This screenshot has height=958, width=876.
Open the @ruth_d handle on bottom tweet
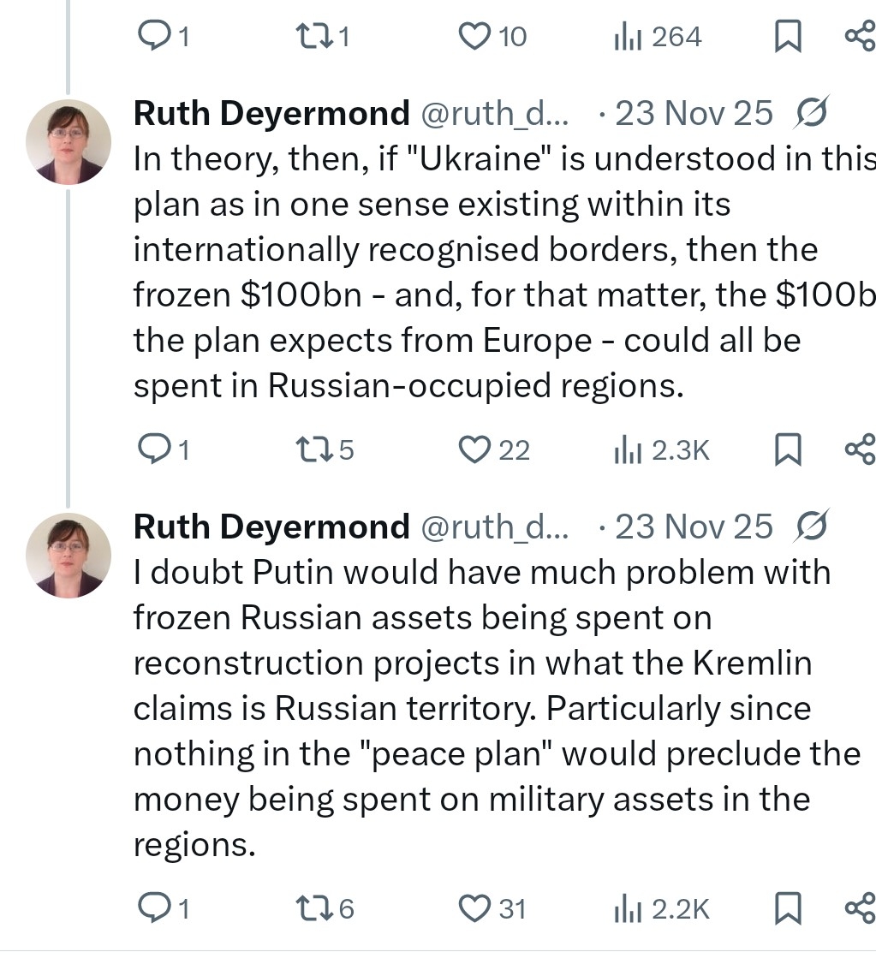point(494,527)
